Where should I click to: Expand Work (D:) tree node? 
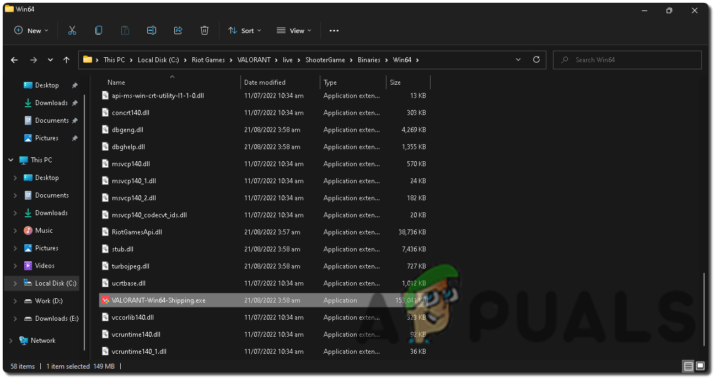pyautogui.click(x=15, y=301)
